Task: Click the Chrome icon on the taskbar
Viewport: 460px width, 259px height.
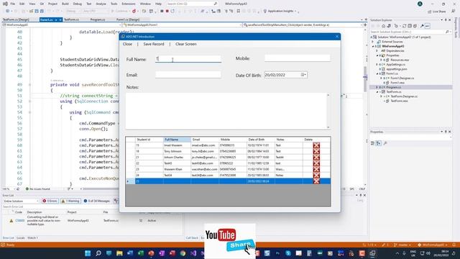Action: point(183,253)
